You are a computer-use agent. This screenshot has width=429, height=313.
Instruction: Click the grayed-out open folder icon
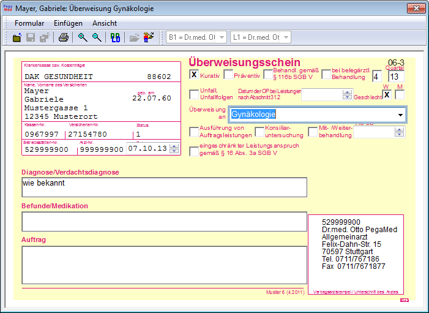pyautogui.click(x=134, y=37)
